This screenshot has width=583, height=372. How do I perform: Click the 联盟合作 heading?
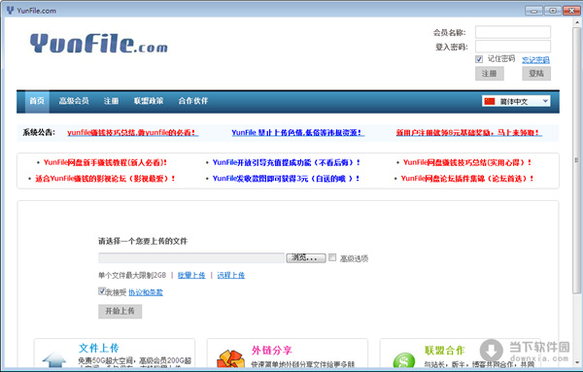click(445, 350)
